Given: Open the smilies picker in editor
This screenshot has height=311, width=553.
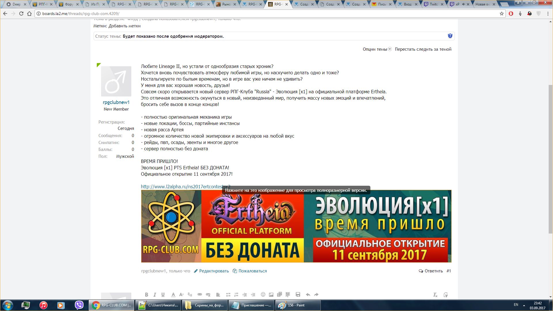Looking at the screenshot, I should (263, 295).
